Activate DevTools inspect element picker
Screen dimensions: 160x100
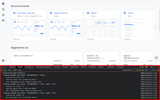coord(2,67)
